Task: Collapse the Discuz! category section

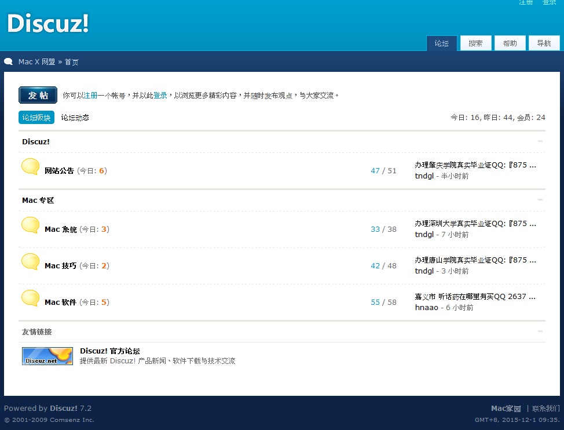Action: [540, 141]
